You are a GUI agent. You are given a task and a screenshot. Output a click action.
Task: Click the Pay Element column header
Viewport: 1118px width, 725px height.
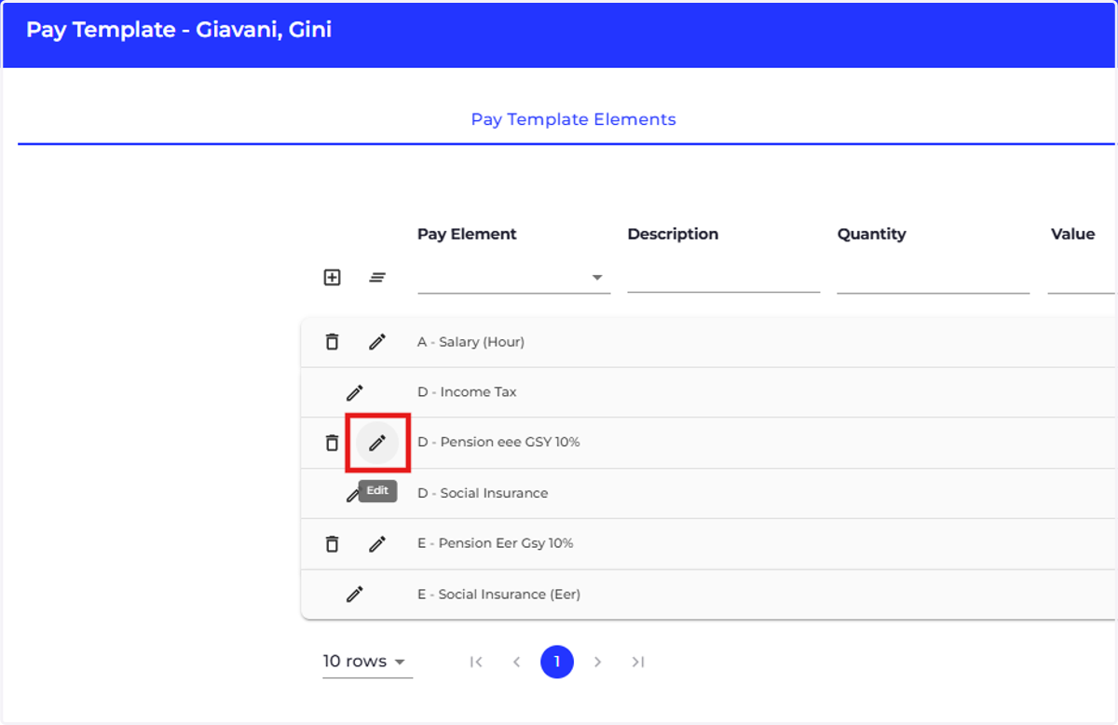(467, 234)
